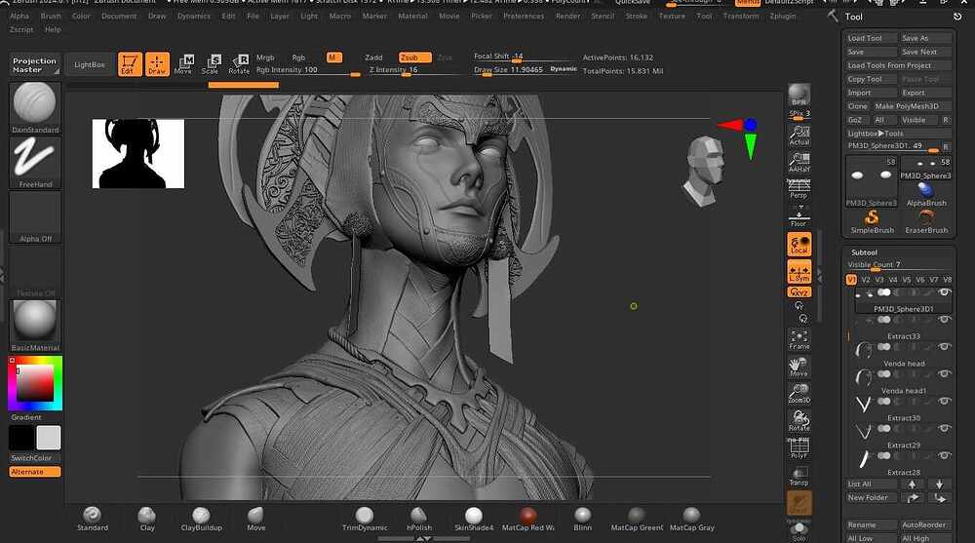Toggle the Floor grid
Screen dimensions: 975x543
799,216
